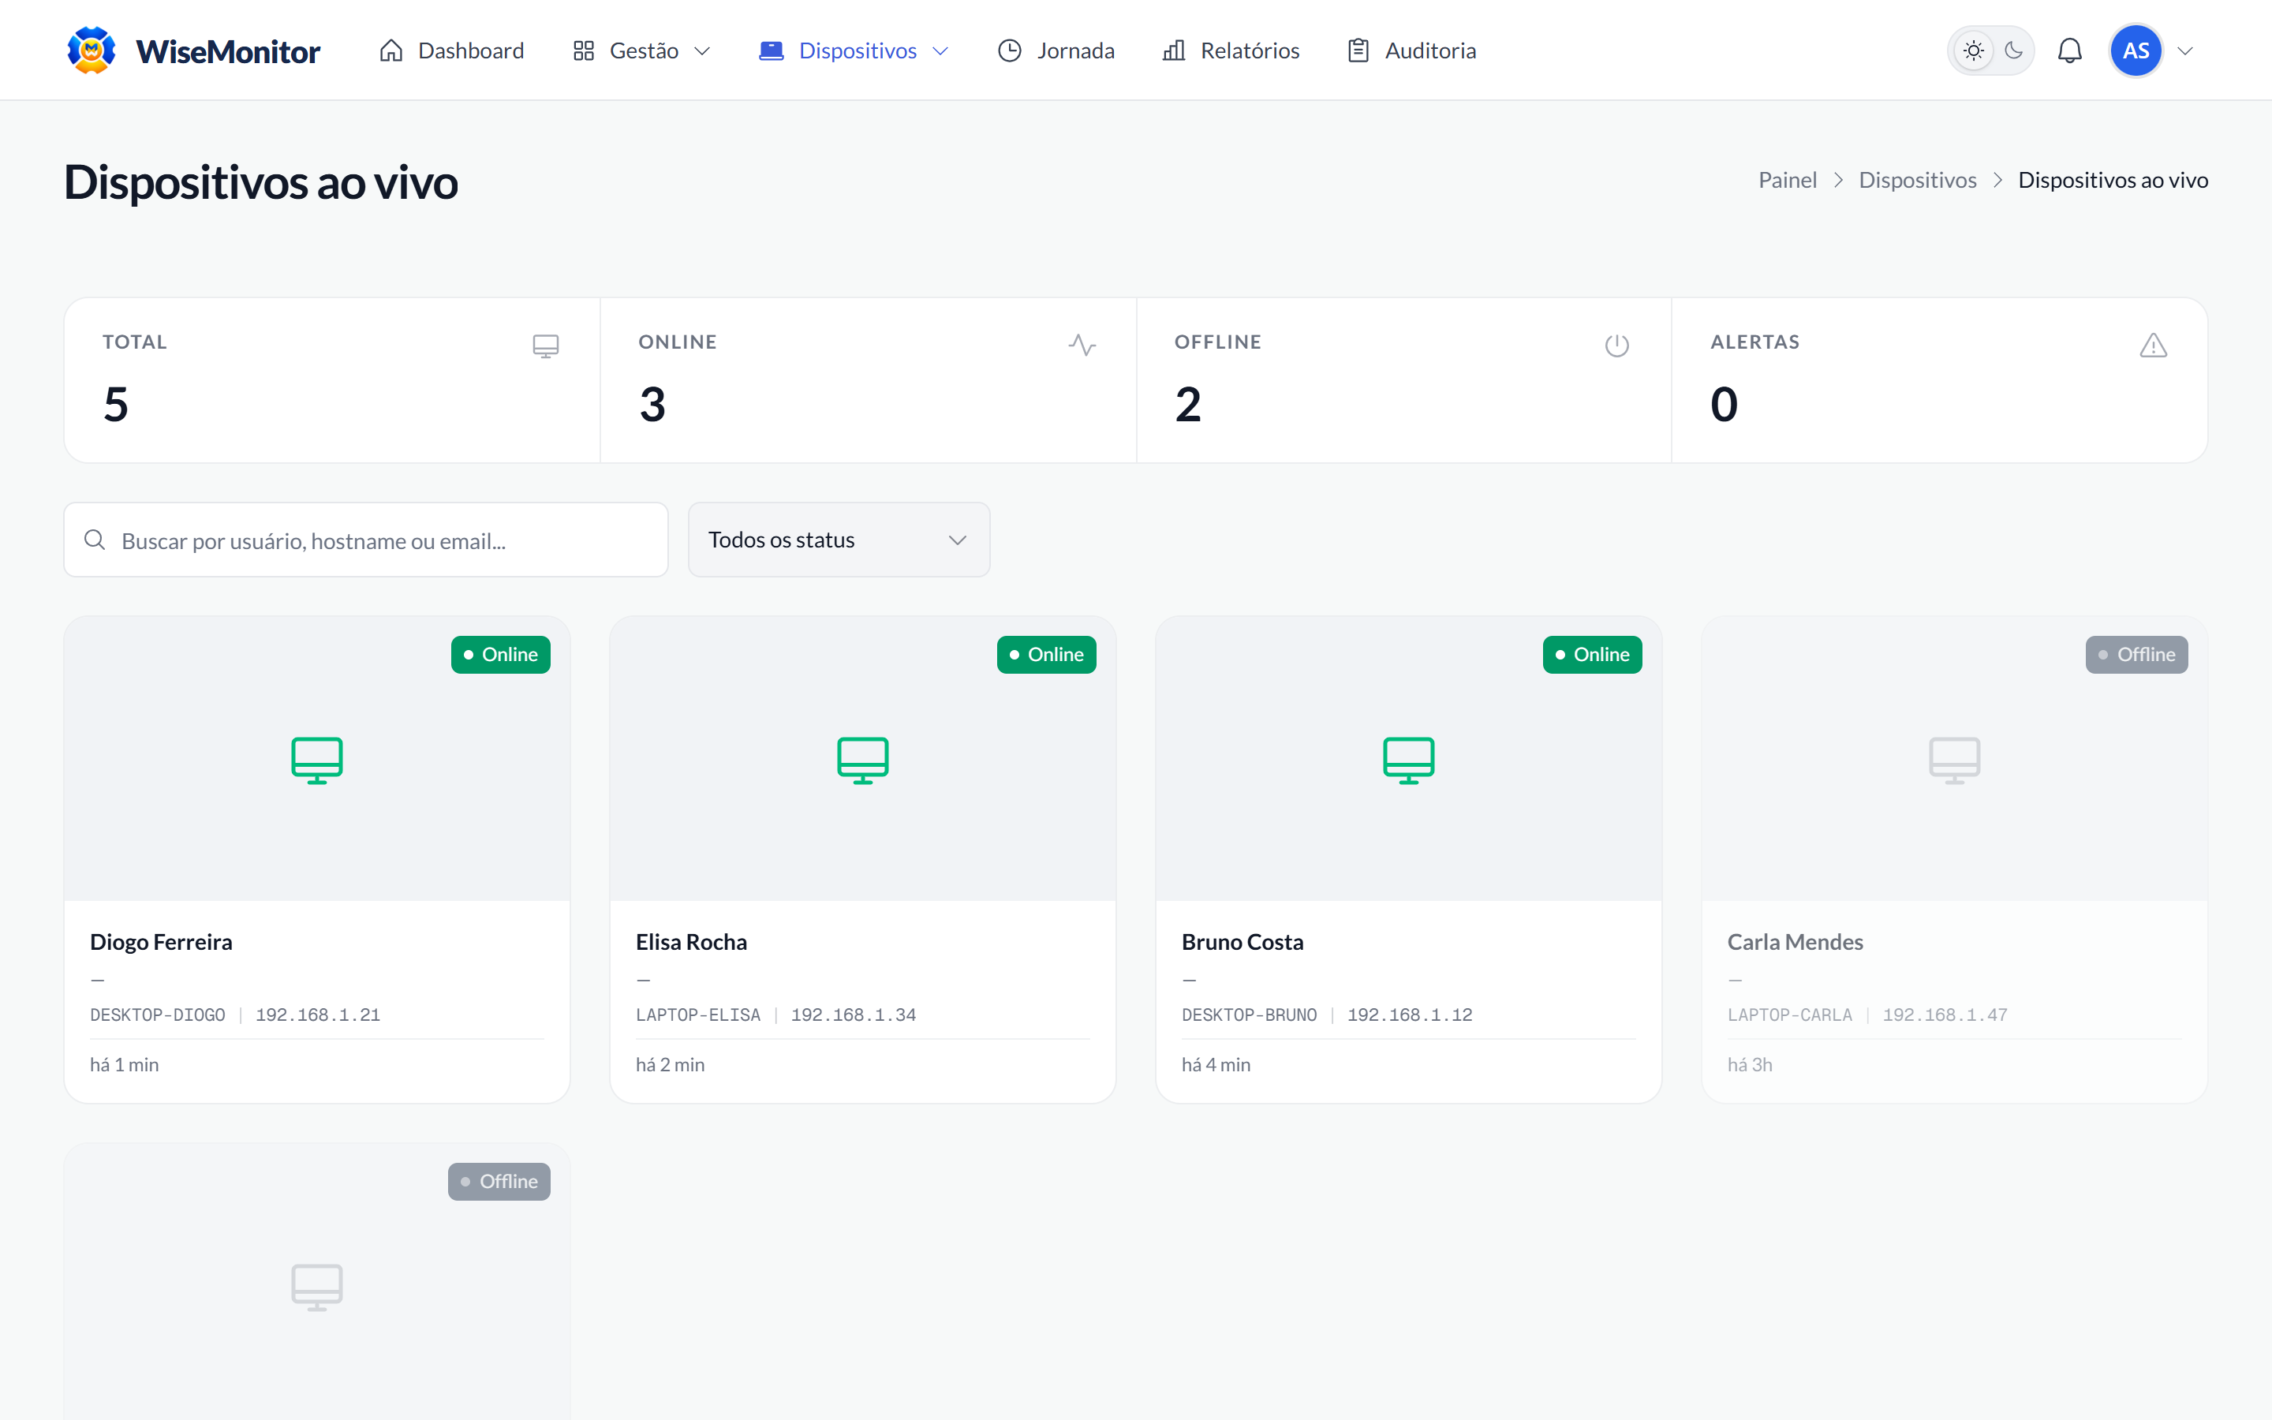Screen dimensions: 2272x1420
Task: Click the power icon in Offline card
Action: (1616, 346)
